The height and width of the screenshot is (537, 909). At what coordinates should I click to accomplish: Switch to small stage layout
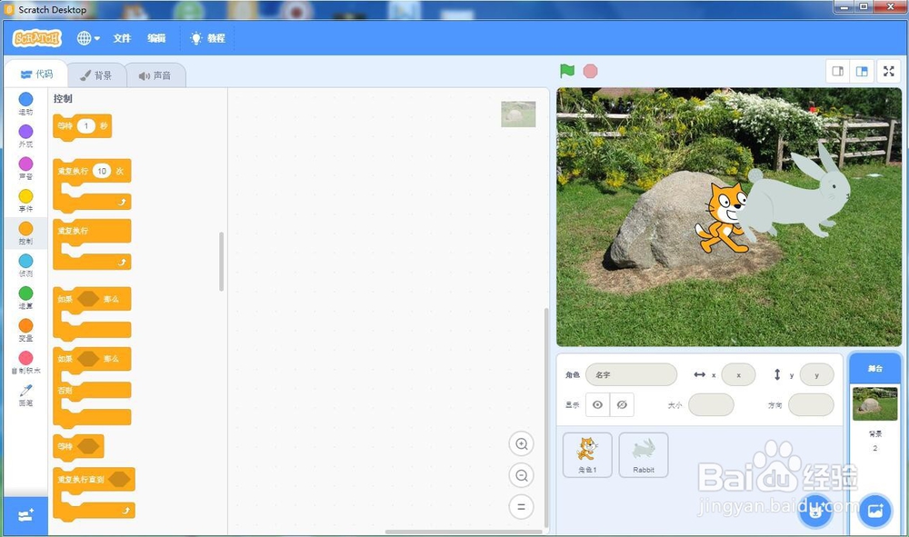[838, 71]
